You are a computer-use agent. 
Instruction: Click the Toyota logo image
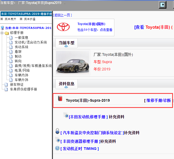point(63,27)
